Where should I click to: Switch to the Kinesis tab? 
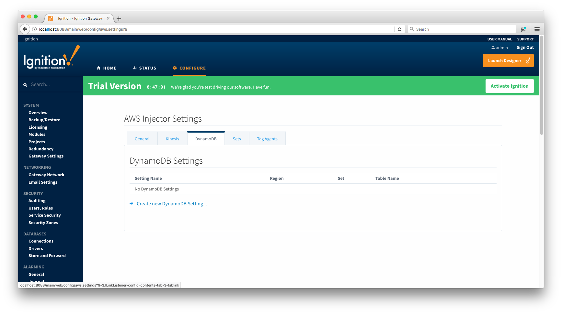[x=172, y=139]
